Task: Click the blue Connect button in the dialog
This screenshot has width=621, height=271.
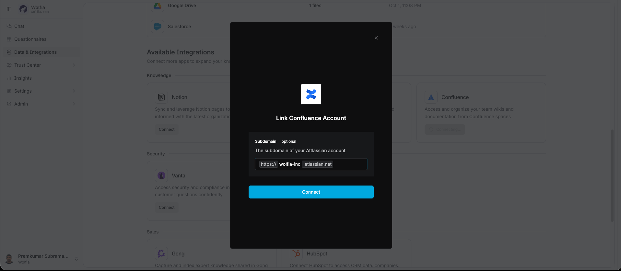Action: click(311, 192)
